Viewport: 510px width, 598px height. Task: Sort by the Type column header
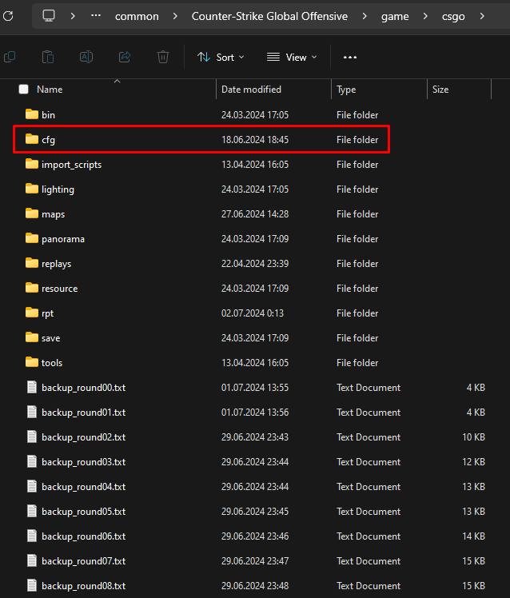pyautogui.click(x=346, y=90)
